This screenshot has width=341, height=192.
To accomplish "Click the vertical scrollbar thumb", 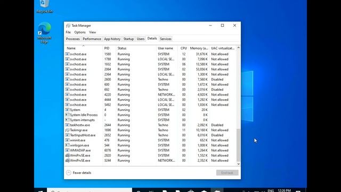I will click(x=238, y=145).
